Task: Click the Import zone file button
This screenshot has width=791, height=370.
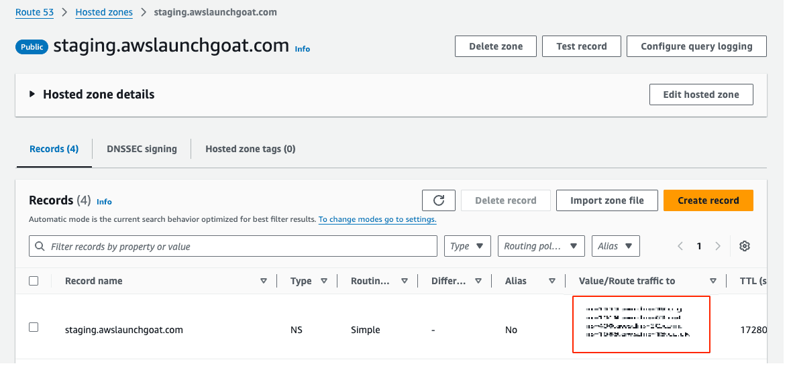Action: 607,200
